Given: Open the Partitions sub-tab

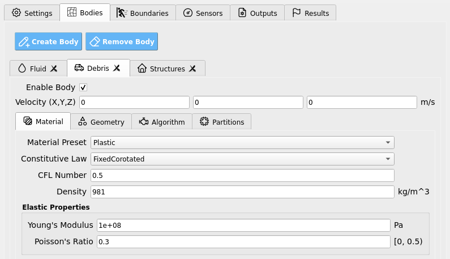Looking at the screenshot, I should 222,122.
